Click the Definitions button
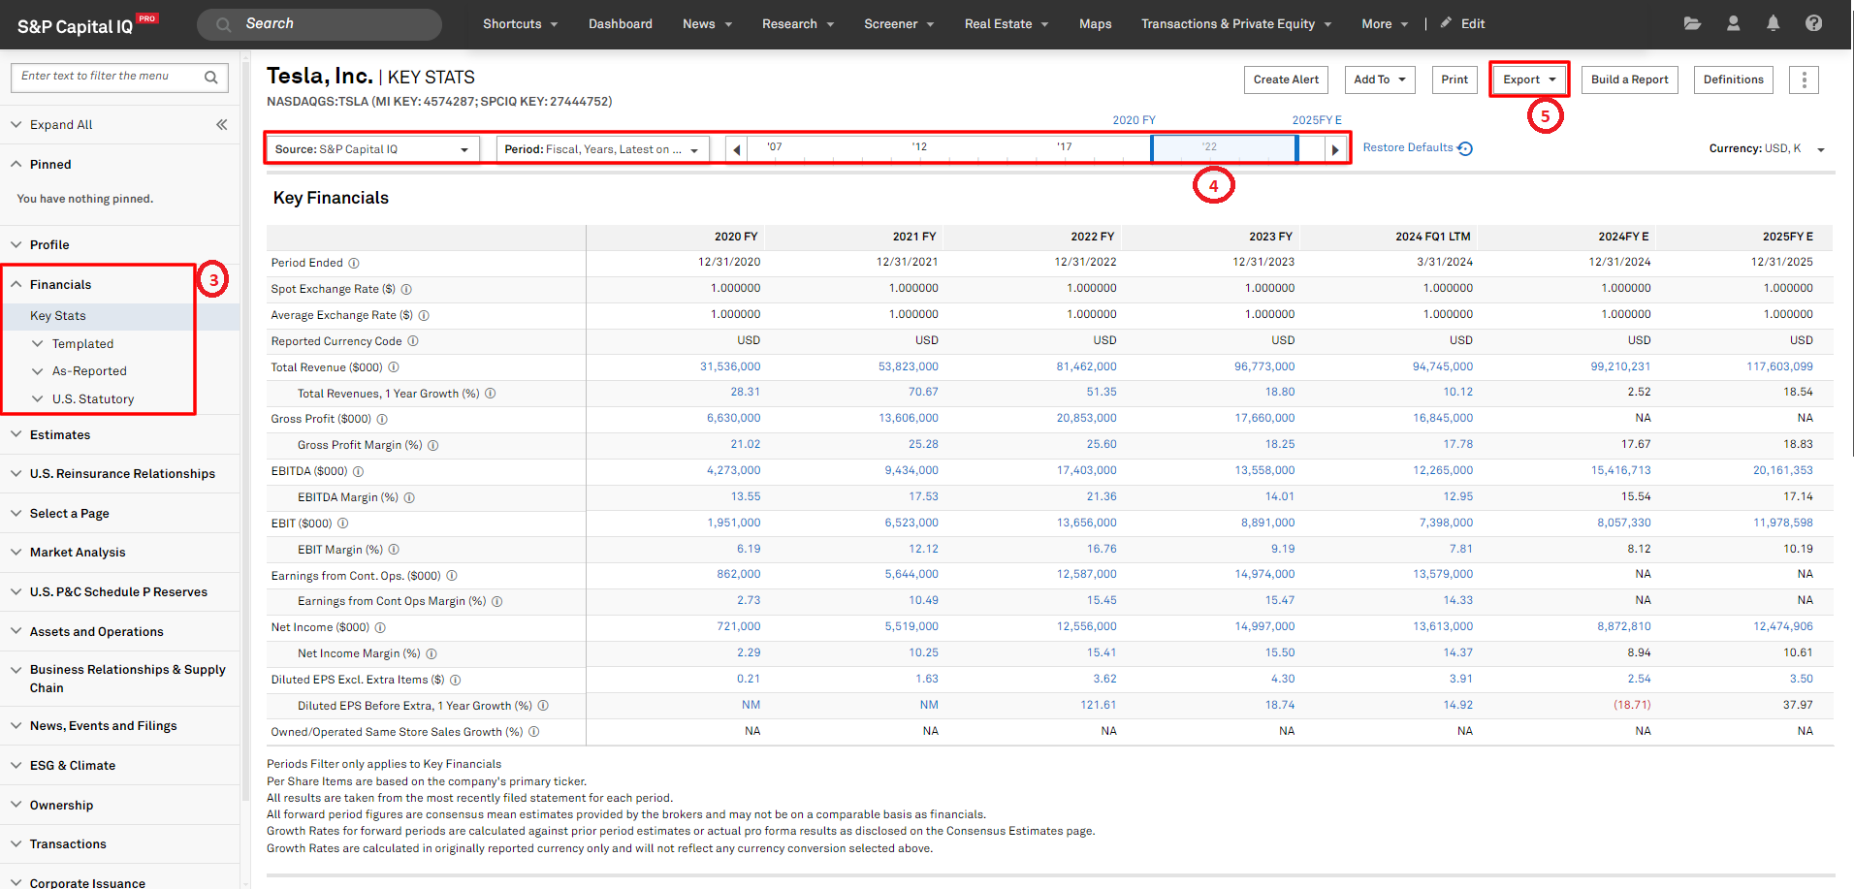The height and width of the screenshot is (889, 1854). (1734, 79)
